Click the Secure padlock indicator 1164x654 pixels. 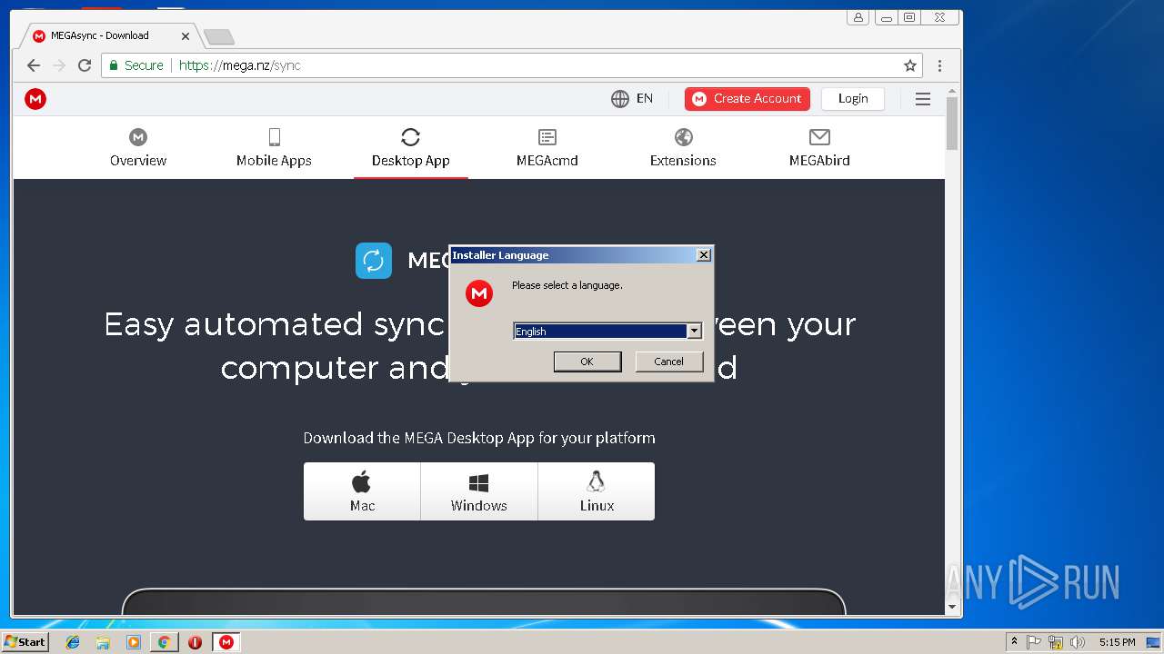coord(136,65)
